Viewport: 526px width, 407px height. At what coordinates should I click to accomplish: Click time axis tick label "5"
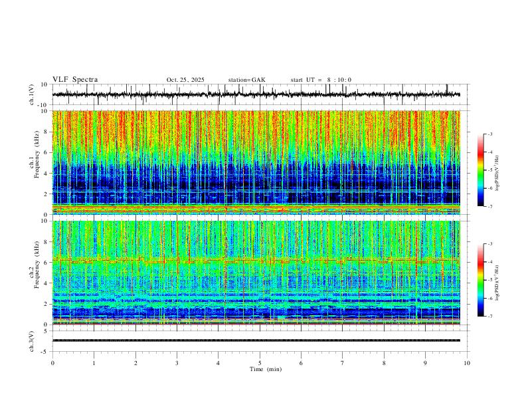click(260, 363)
